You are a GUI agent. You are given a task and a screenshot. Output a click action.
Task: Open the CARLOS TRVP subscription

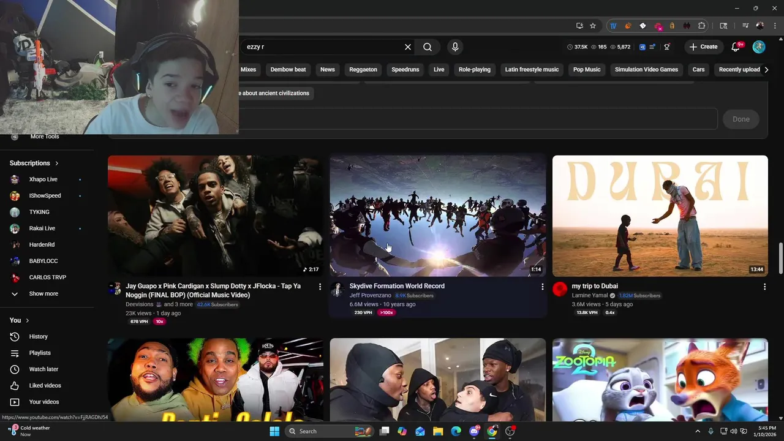click(47, 277)
